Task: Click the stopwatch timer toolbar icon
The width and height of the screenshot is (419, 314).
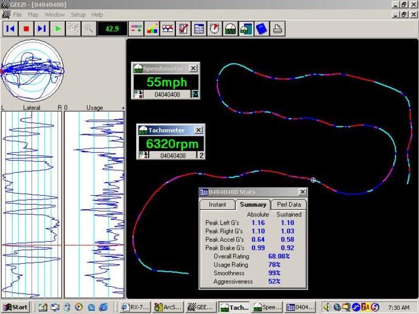Action: (x=215, y=28)
